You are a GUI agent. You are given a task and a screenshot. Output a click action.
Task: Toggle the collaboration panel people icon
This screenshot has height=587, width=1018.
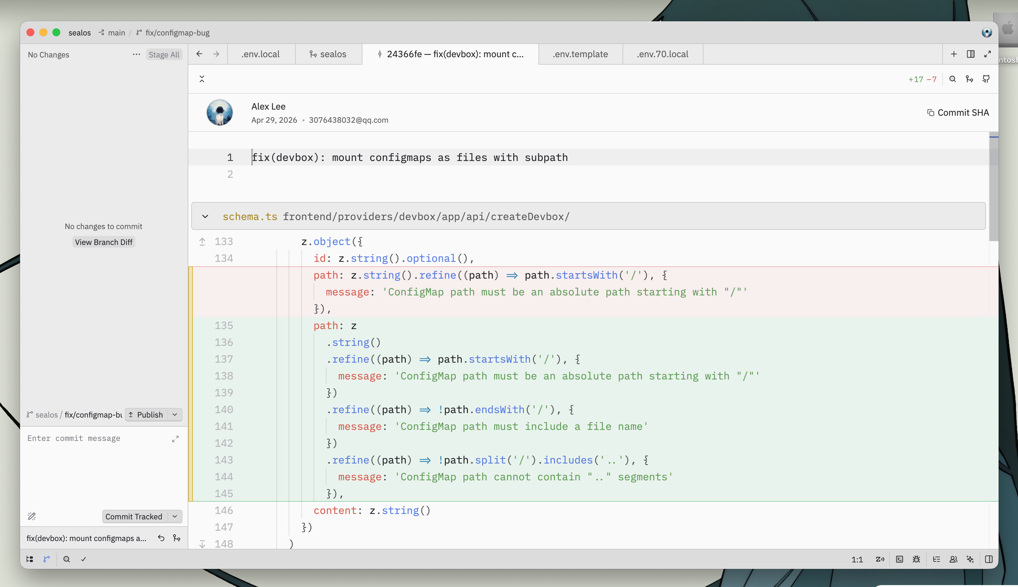(x=953, y=559)
